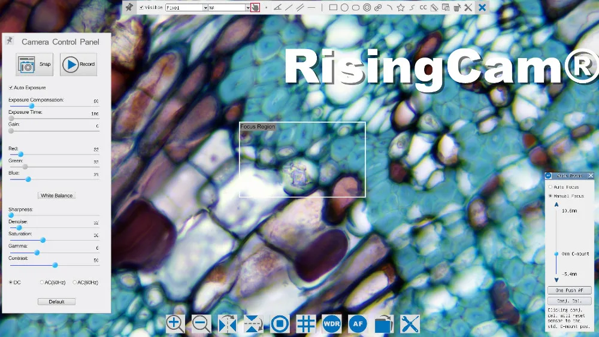Select the two circles tool
Screen dimensions: 599x337
click(x=378, y=7)
